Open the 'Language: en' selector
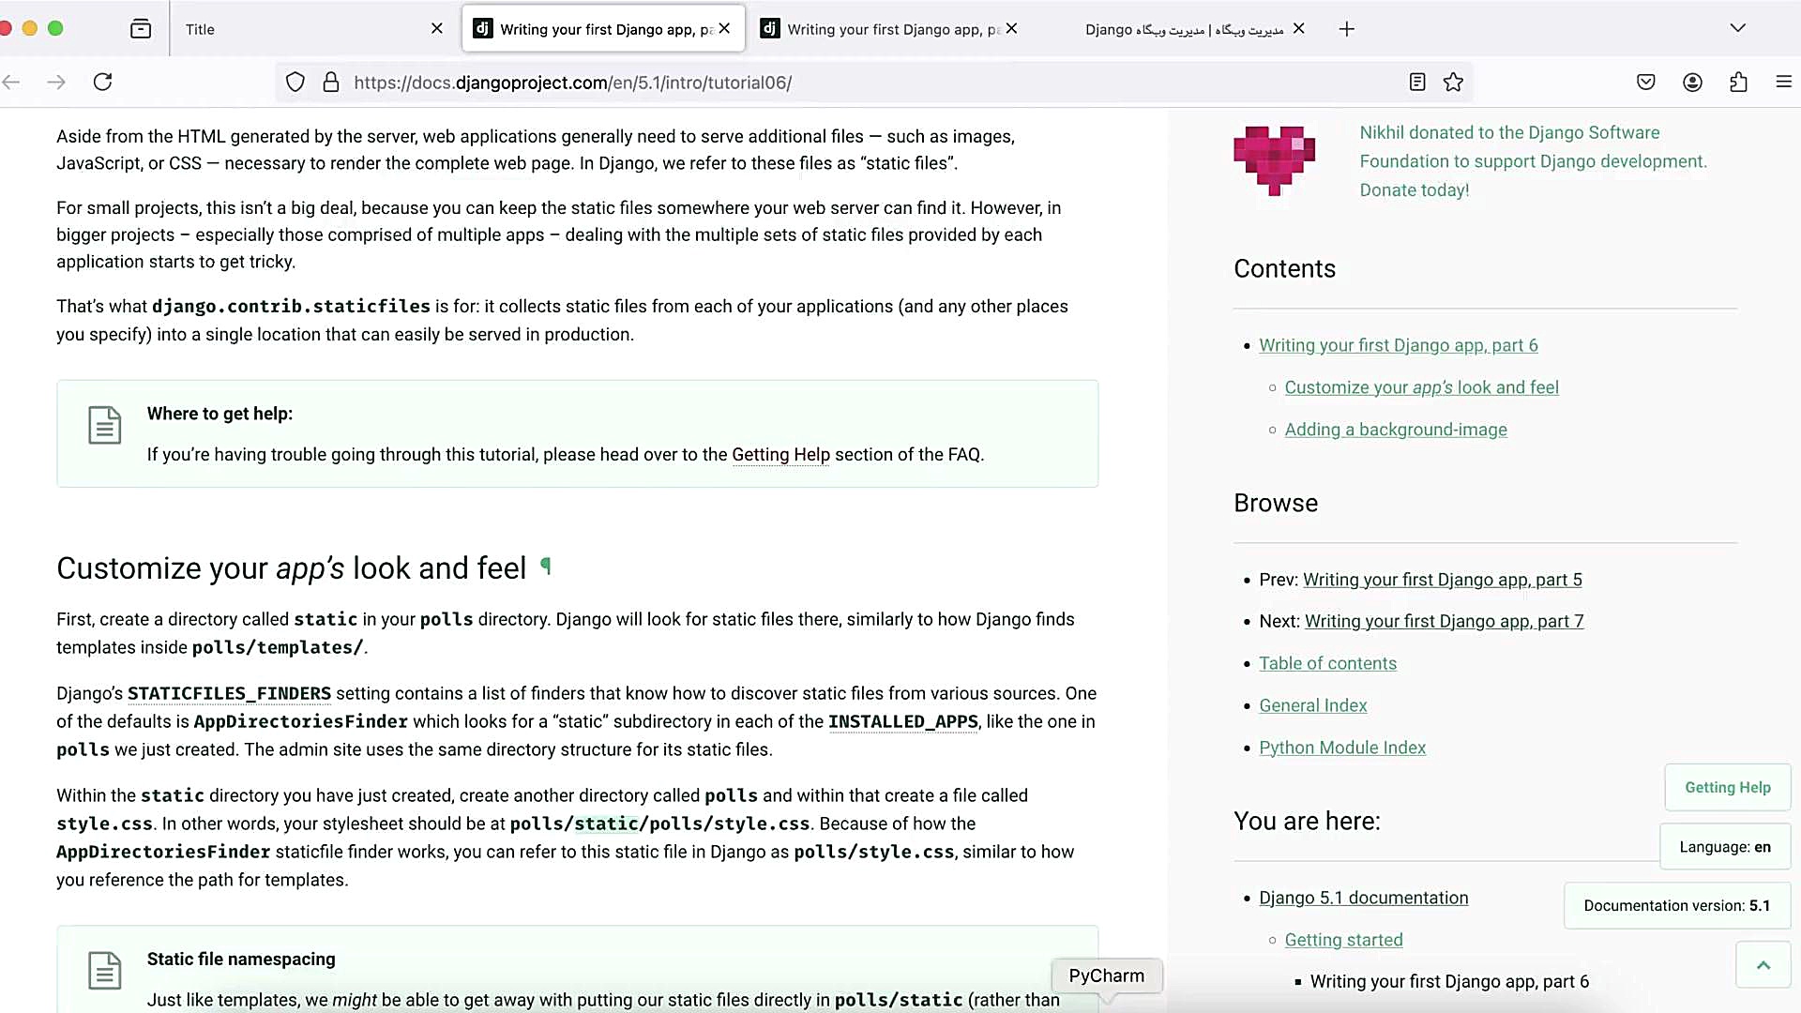 pyautogui.click(x=1725, y=847)
